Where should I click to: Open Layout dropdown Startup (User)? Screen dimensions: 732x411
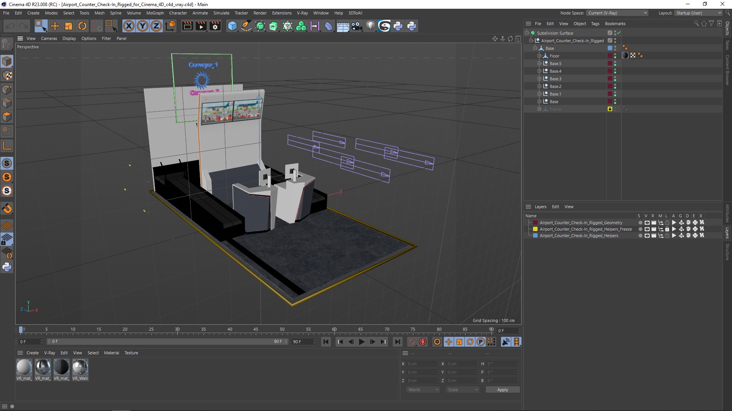(x=698, y=13)
